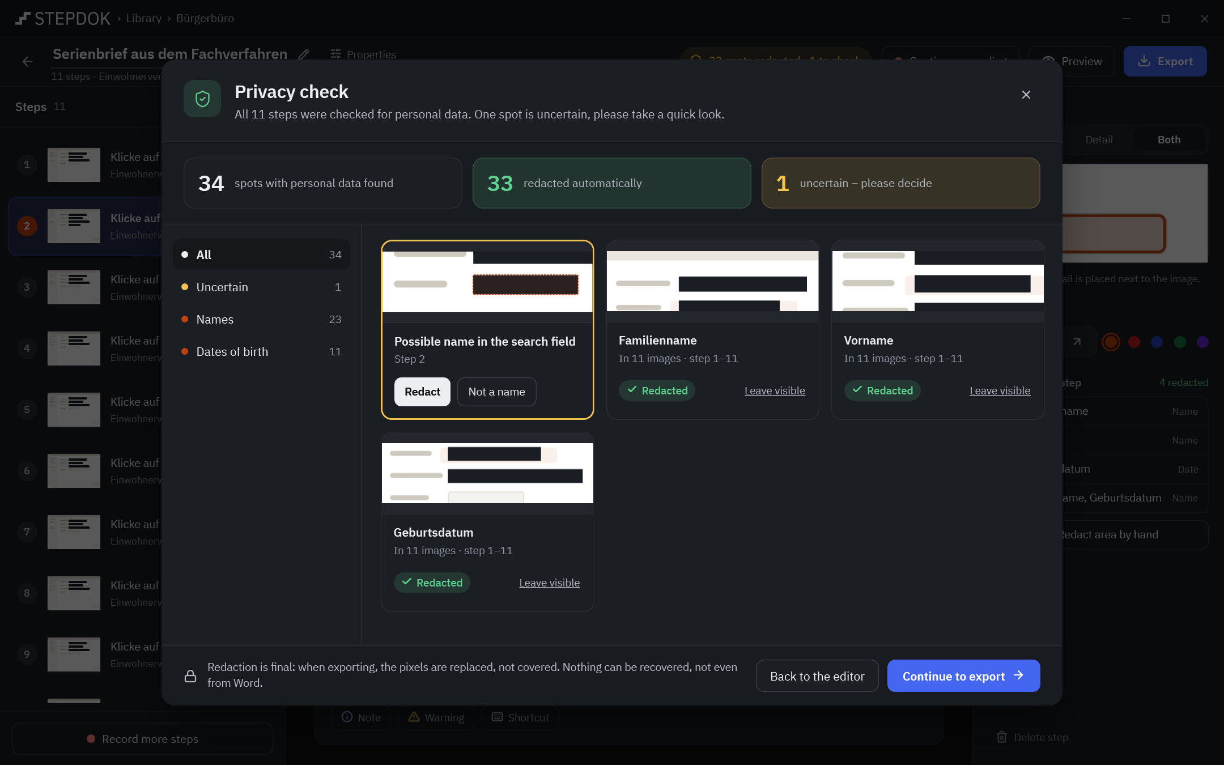Toggle Redacted status on Geburtsdatum card
The height and width of the screenshot is (765, 1224).
[x=432, y=583]
